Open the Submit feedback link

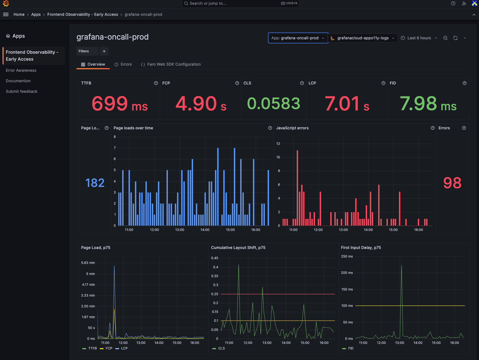(x=21, y=91)
